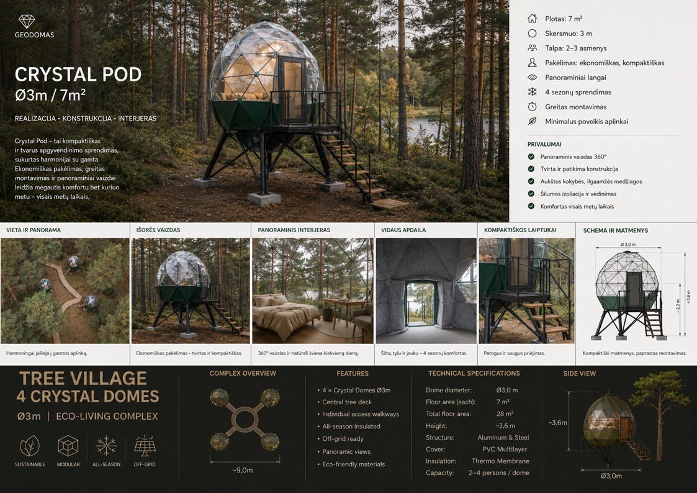The height and width of the screenshot is (493, 697).
Task: Click the Thermo Membrane insulation value
Action: tap(500, 461)
